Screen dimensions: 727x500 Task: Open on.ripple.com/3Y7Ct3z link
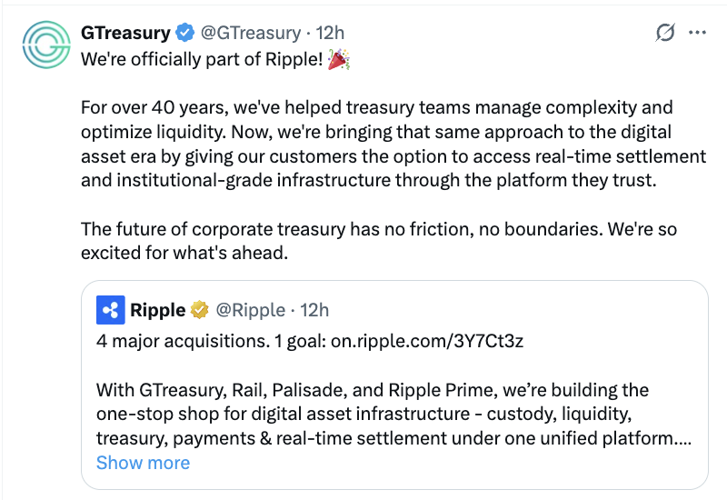pos(427,341)
